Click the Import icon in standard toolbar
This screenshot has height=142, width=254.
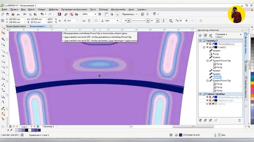pos(66,14)
